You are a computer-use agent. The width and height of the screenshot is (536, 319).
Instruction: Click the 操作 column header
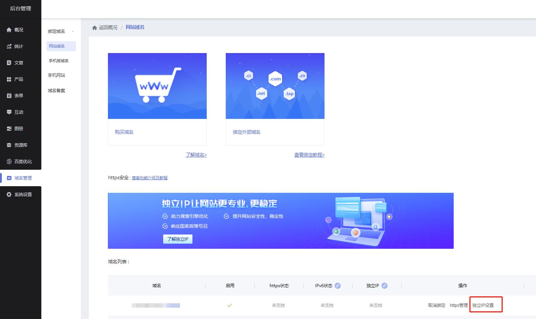tap(463, 286)
